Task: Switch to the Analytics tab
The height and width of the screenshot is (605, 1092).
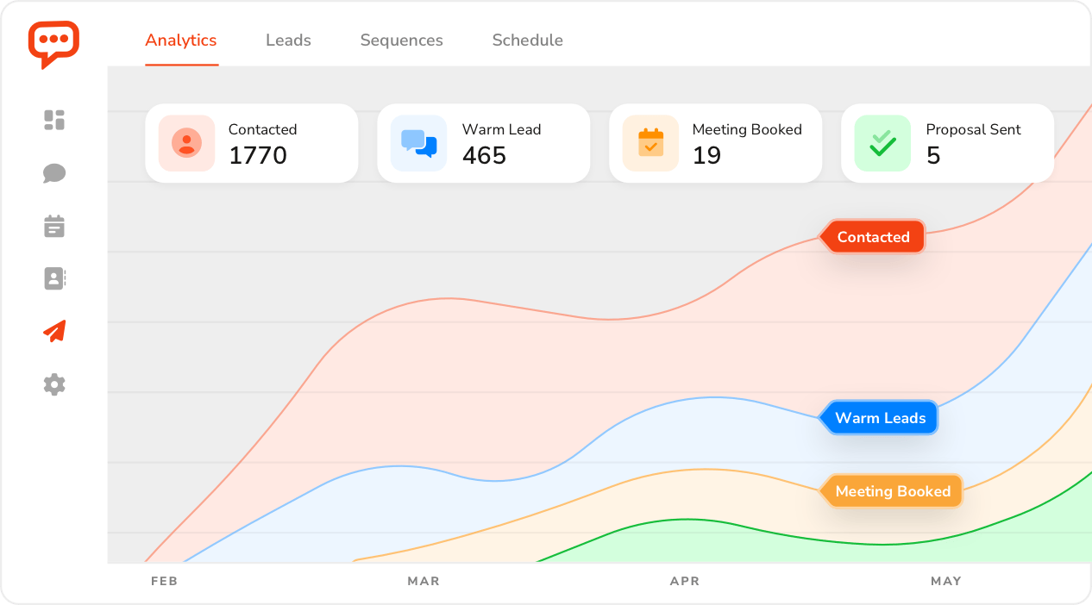Action: [181, 41]
